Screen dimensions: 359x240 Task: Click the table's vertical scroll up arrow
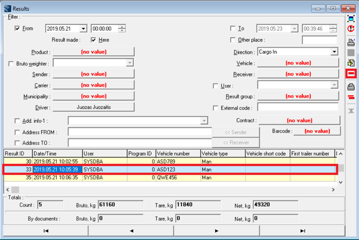[x=341, y=154]
